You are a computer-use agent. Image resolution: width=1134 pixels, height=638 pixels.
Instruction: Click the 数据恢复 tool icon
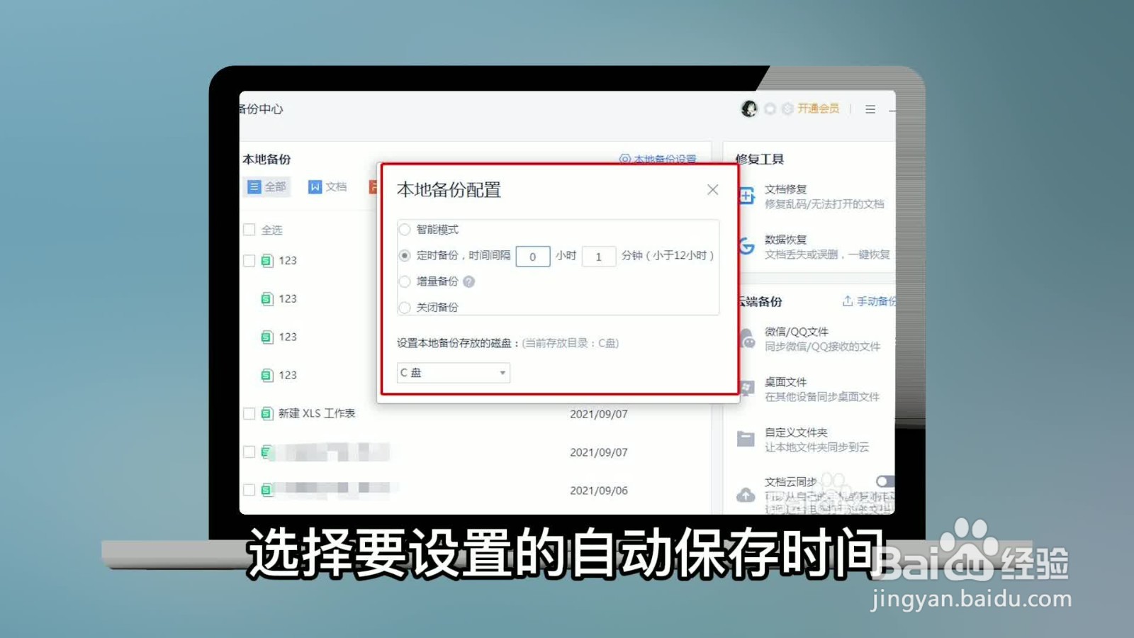pyautogui.click(x=746, y=247)
